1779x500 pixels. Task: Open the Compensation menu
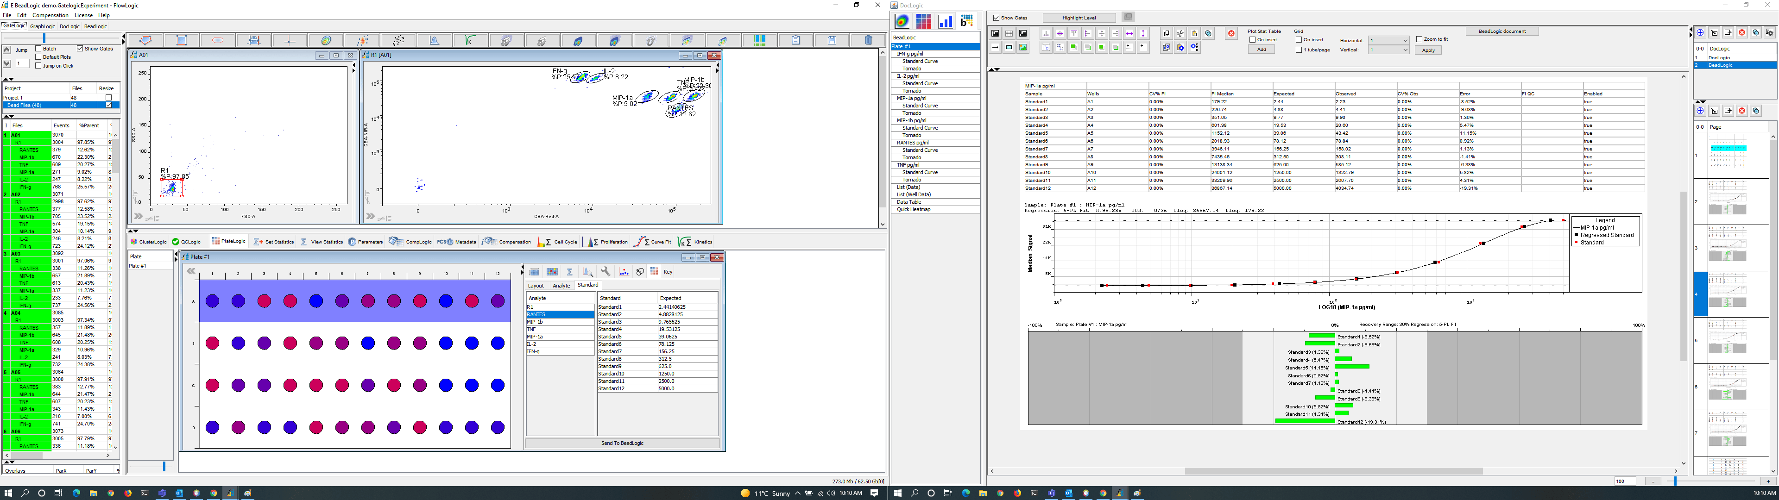(50, 14)
